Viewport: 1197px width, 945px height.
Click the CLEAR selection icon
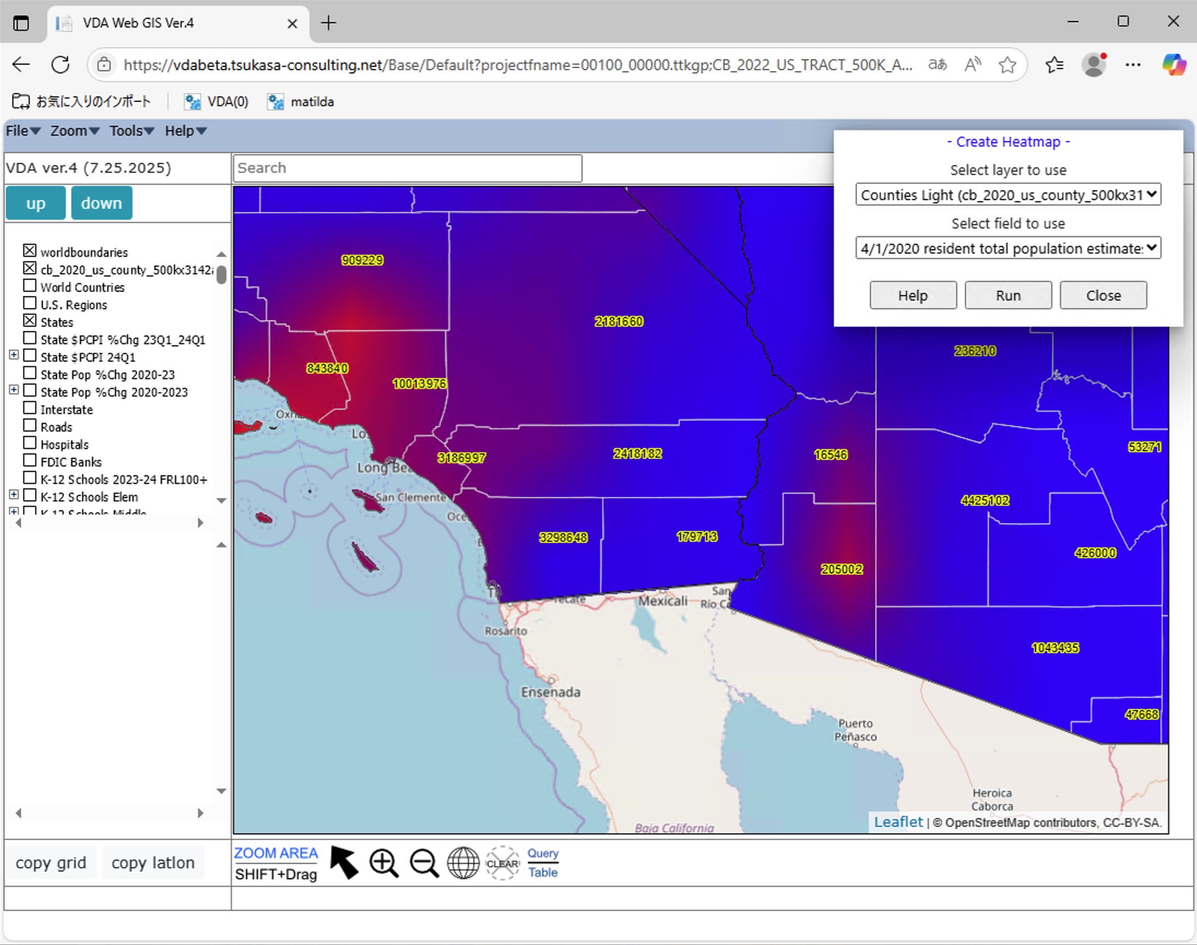pyautogui.click(x=502, y=863)
